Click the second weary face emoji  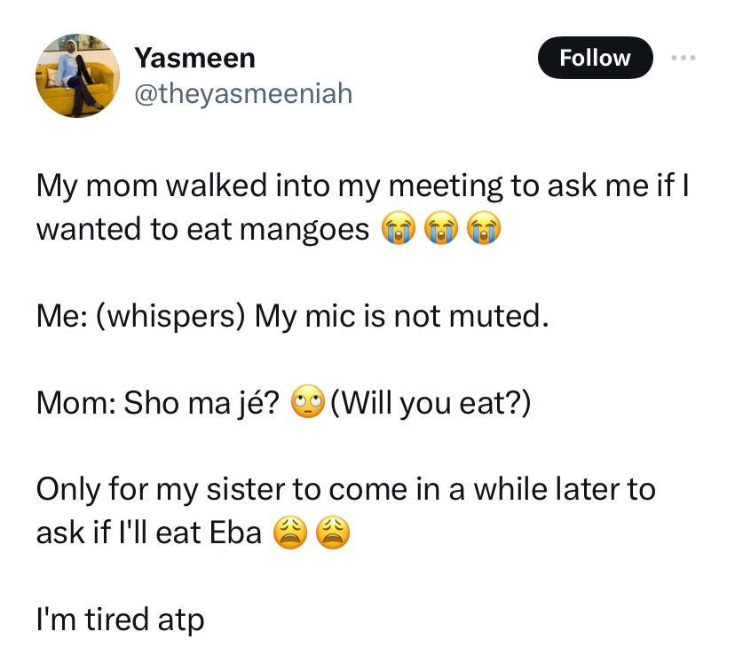click(333, 532)
